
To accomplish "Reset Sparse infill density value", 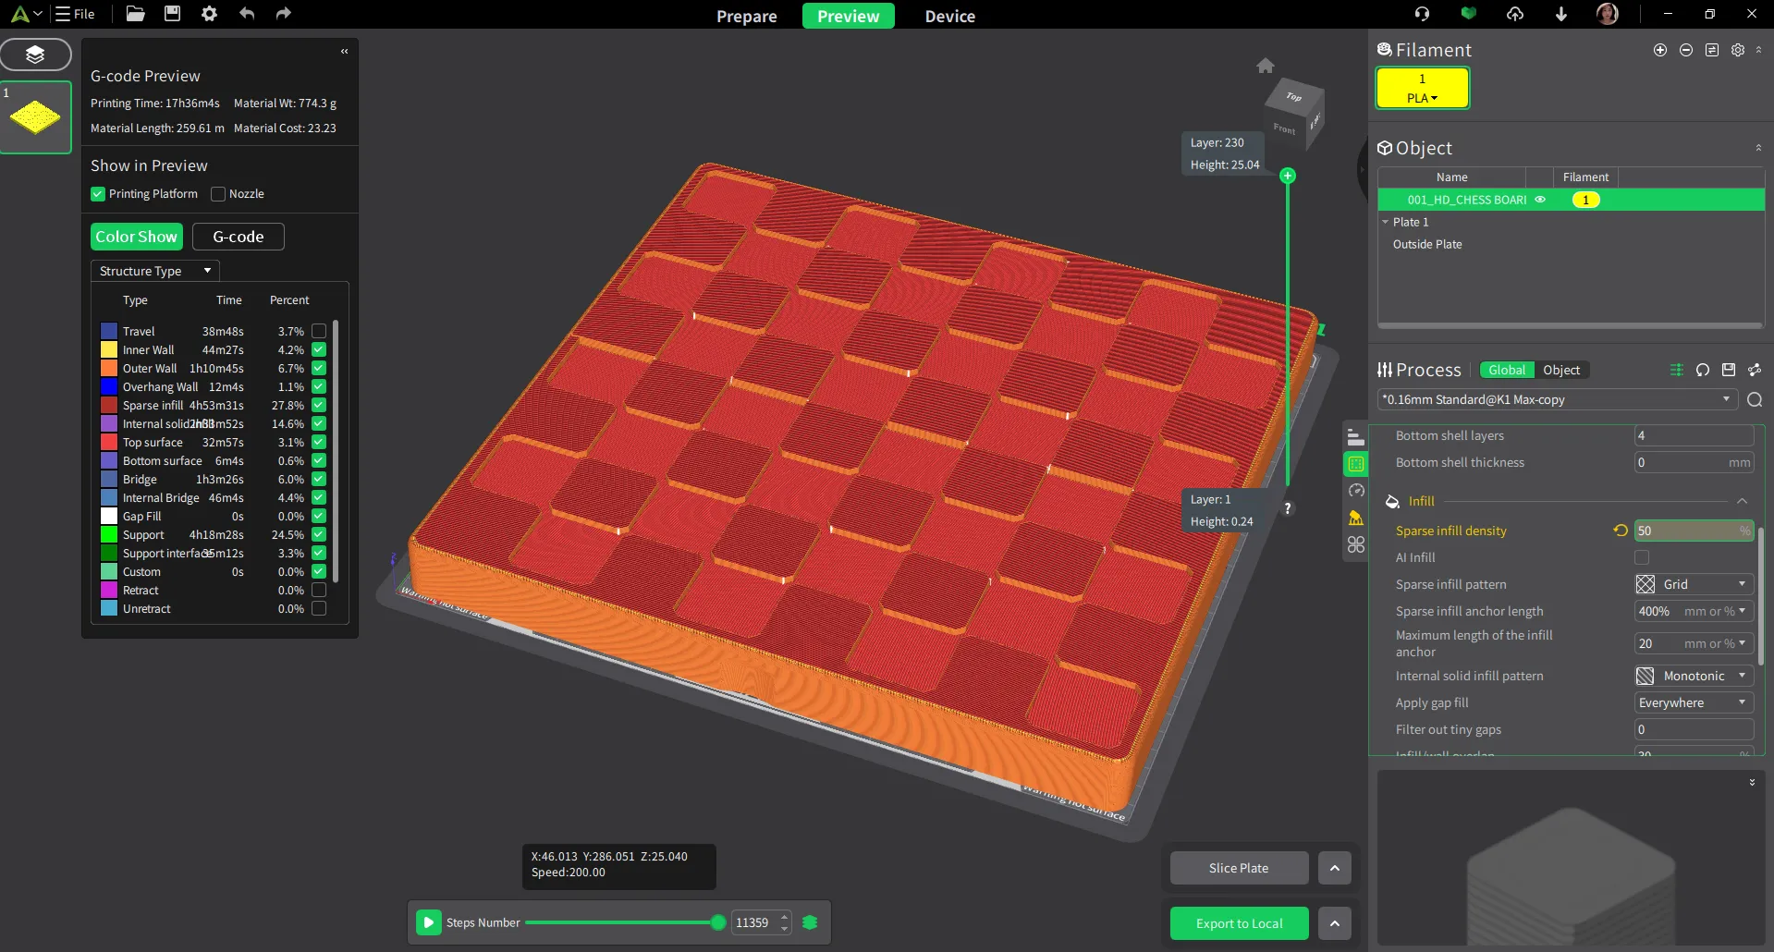I will coord(1621,531).
